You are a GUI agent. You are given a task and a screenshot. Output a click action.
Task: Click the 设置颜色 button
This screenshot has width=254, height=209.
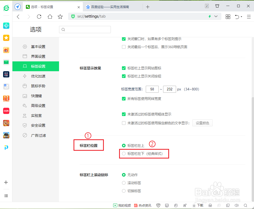point(202,123)
